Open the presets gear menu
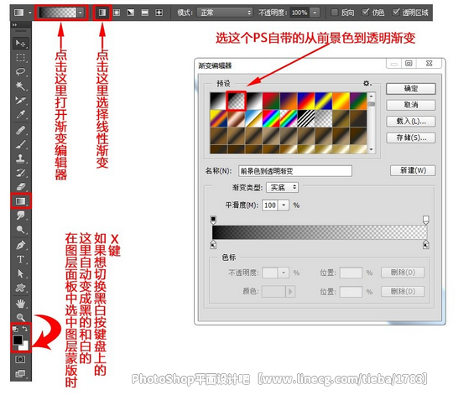Viewport: 474px width, 395px height. (x=367, y=83)
